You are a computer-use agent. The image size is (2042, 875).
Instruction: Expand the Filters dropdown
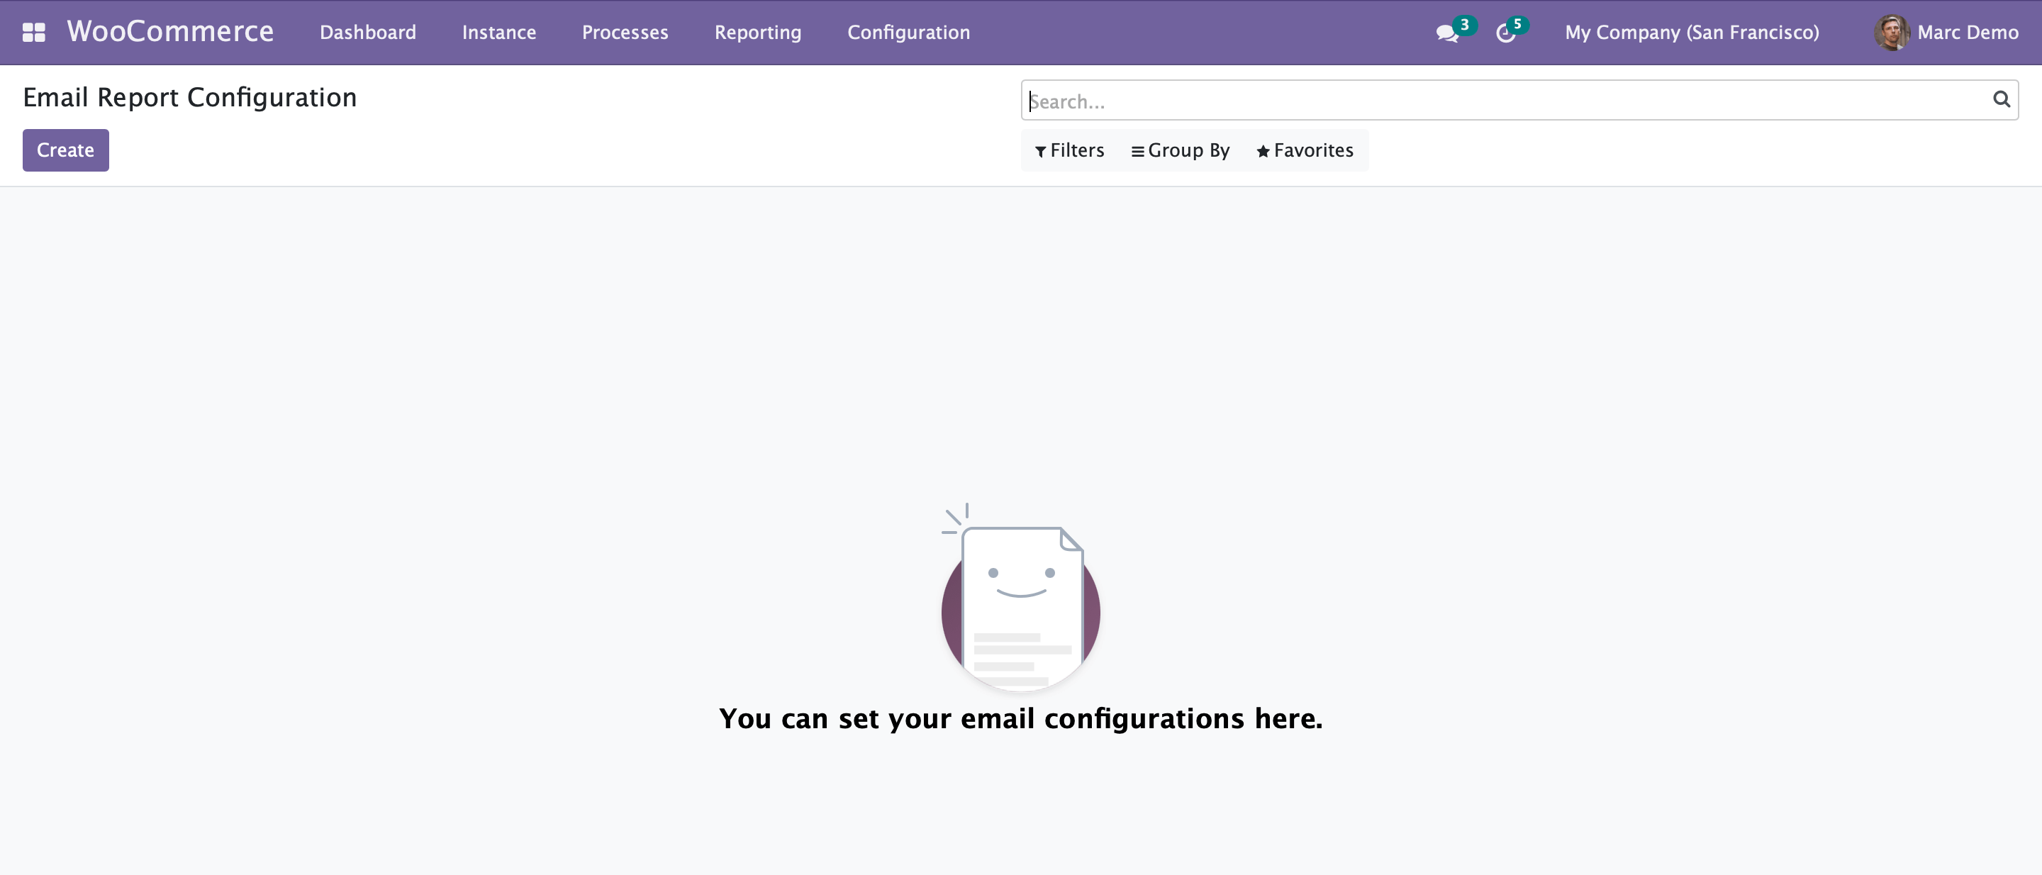point(1069,150)
